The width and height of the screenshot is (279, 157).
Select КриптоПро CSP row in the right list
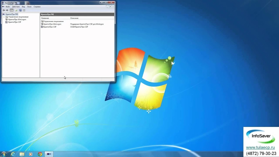pyautogui.click(x=50, y=27)
